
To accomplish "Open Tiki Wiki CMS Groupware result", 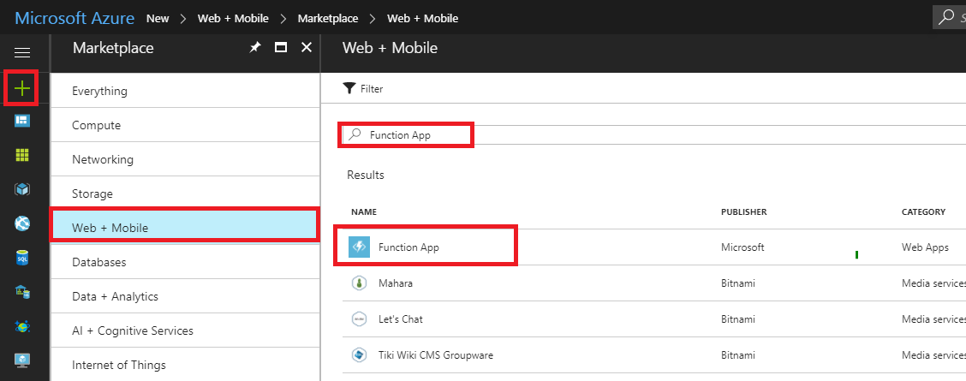I will click(436, 354).
